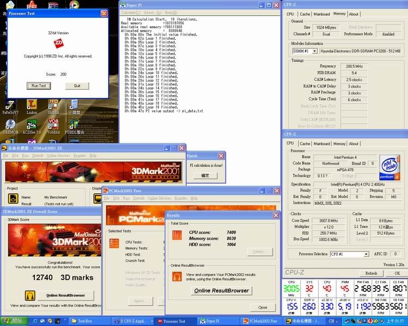Click Close in the PCMark Results dialog
This screenshot has height=326, width=408.
tap(263, 308)
